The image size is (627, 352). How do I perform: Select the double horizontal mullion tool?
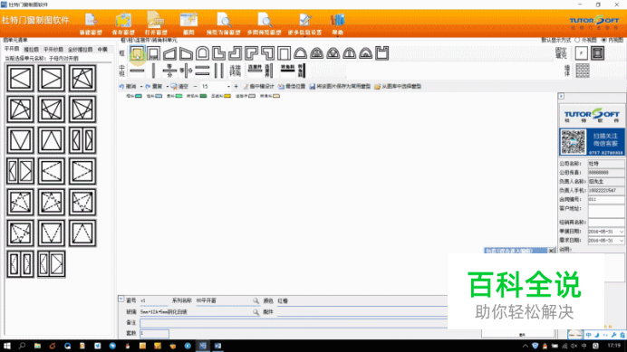pos(202,71)
